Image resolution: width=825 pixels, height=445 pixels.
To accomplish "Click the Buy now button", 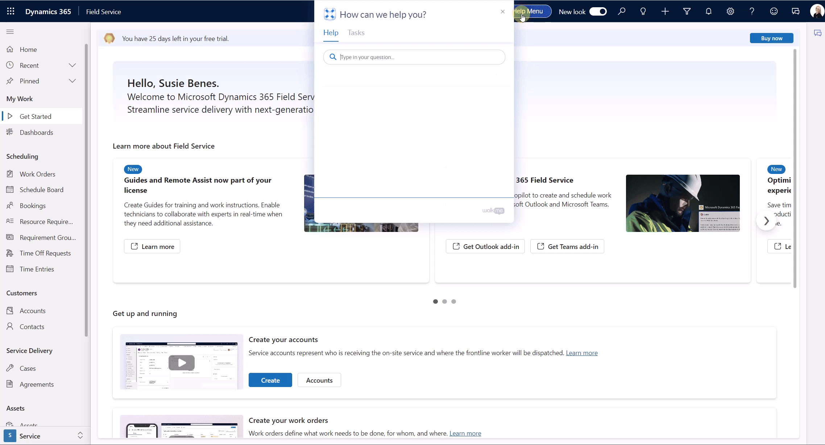I will click(x=771, y=38).
